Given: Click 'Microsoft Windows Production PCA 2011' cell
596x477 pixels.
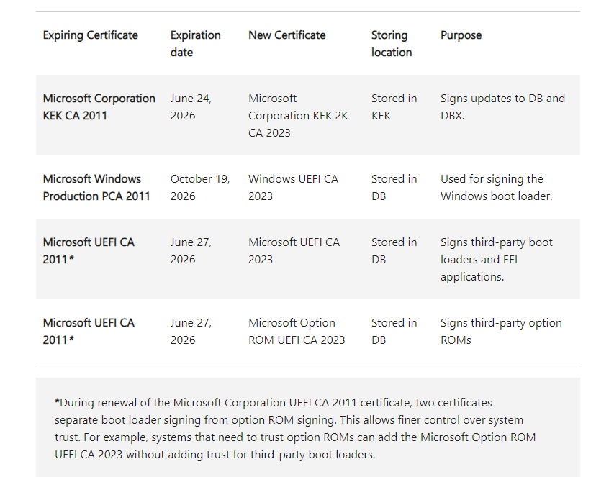Looking at the screenshot, I should [96, 187].
